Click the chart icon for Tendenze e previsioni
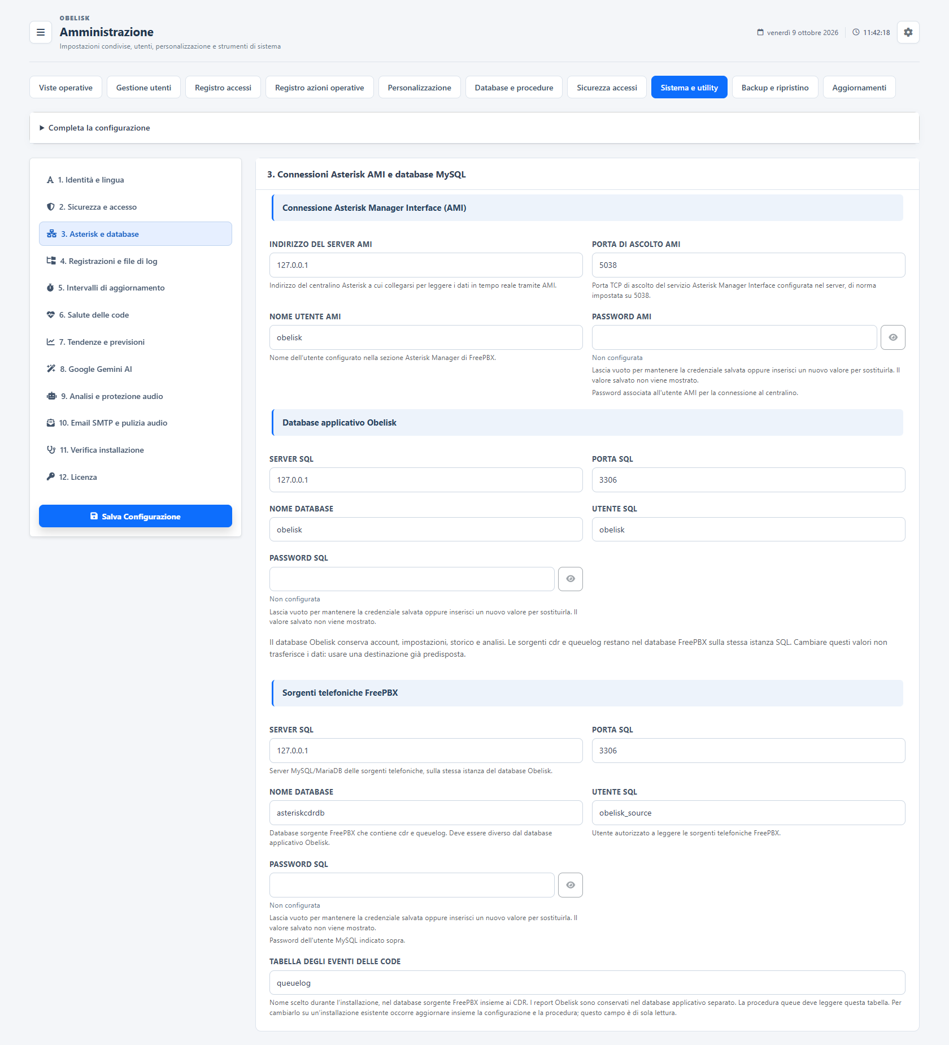949x1045 pixels. [x=51, y=342]
